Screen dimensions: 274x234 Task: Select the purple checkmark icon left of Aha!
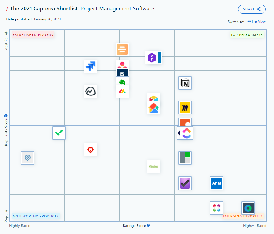click(x=185, y=183)
